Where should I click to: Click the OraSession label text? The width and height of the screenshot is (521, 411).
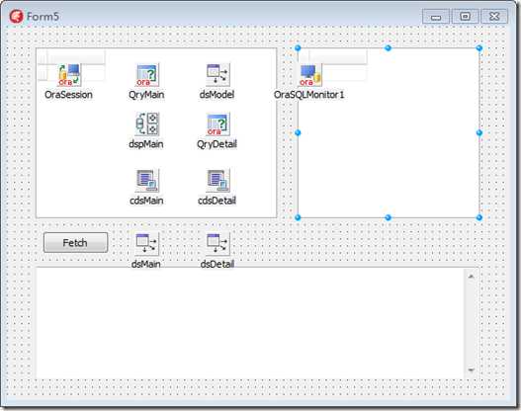point(68,95)
